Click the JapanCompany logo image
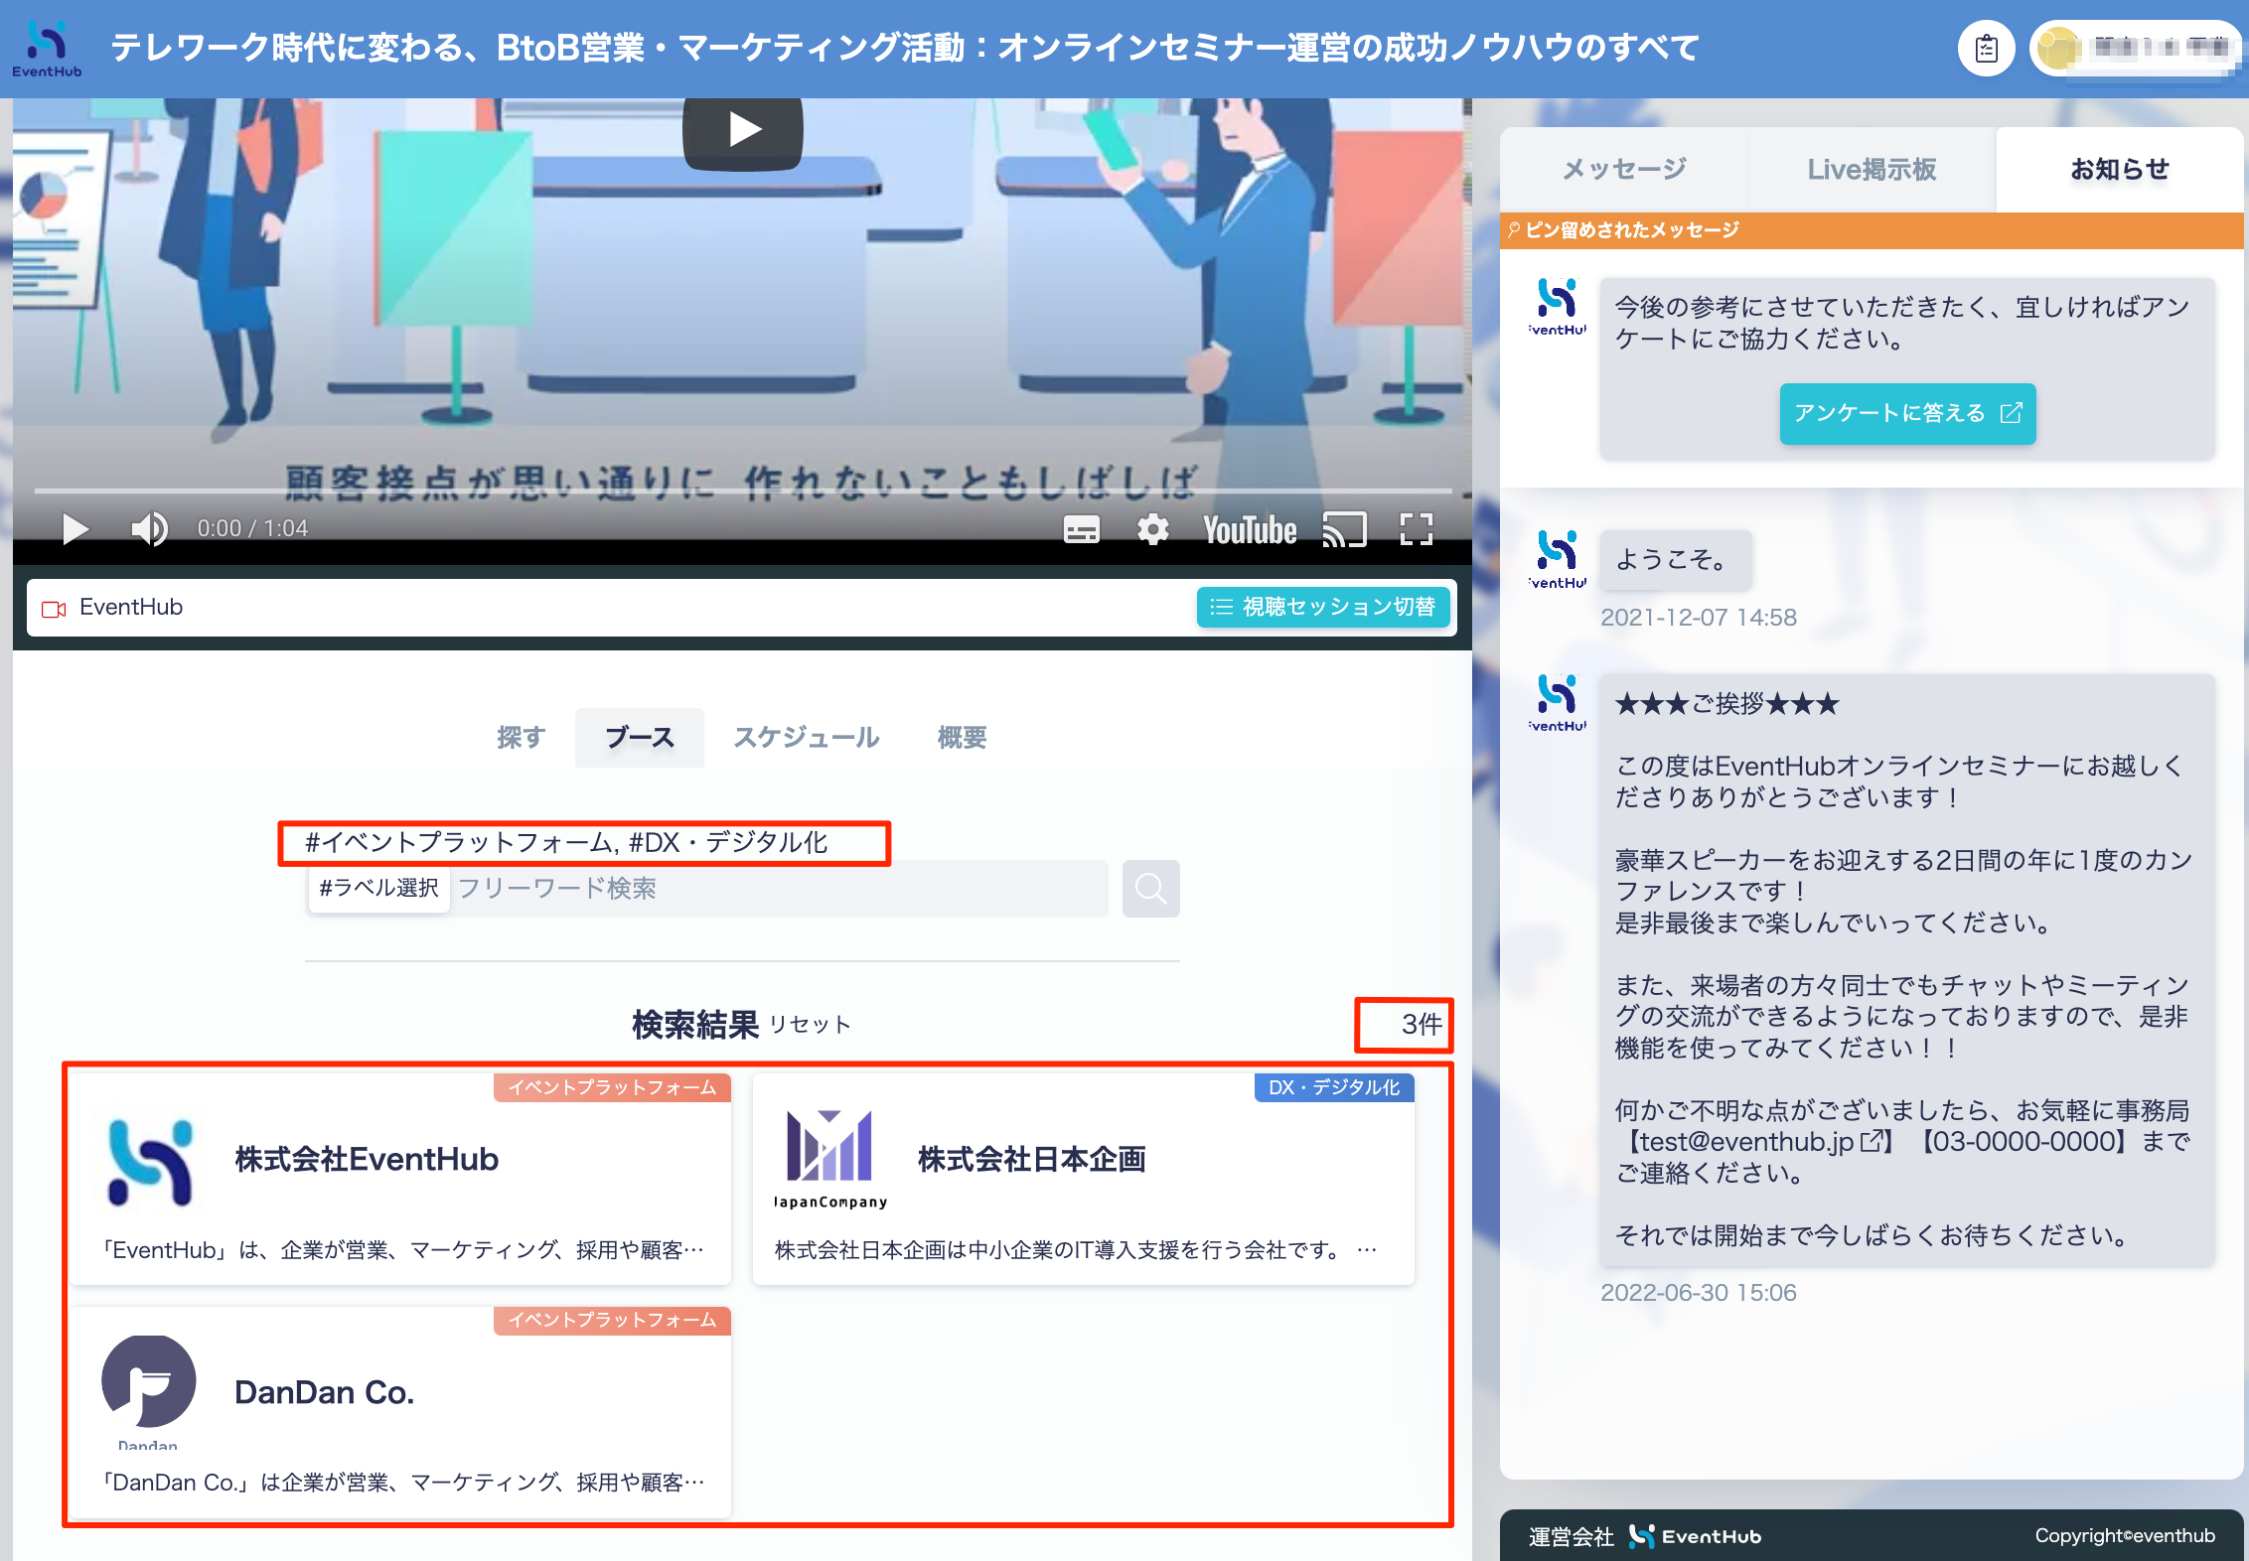2249x1561 pixels. pyautogui.click(x=830, y=1159)
